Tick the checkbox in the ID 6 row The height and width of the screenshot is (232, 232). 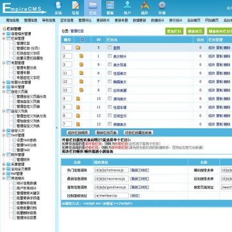click(110, 73)
